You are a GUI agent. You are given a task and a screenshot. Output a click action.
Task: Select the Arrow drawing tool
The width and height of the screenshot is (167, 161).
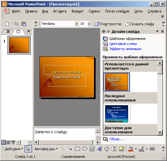coord(70,149)
